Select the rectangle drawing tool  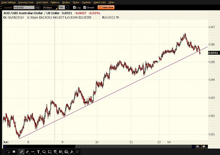point(50,152)
